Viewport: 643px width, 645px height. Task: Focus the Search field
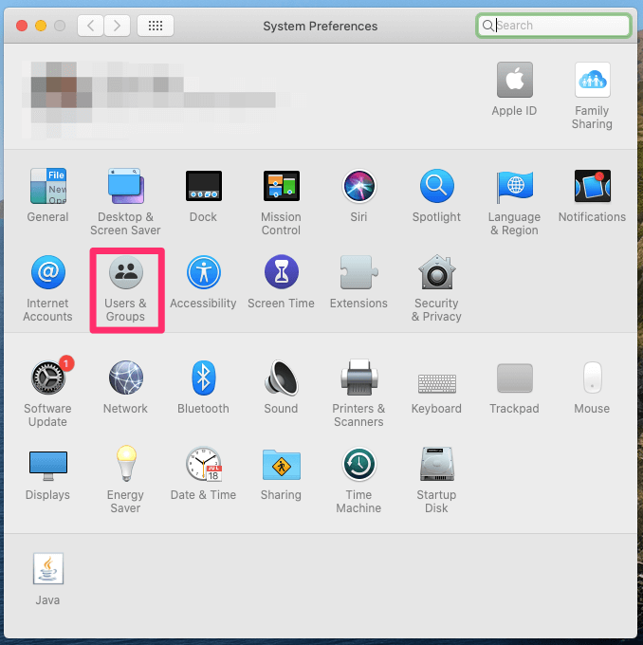click(x=554, y=26)
